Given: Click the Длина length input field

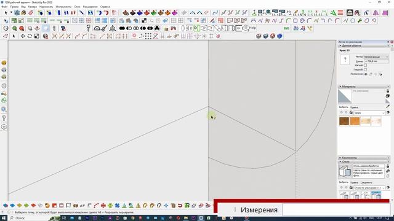Looking at the screenshot, I should coord(376,61).
